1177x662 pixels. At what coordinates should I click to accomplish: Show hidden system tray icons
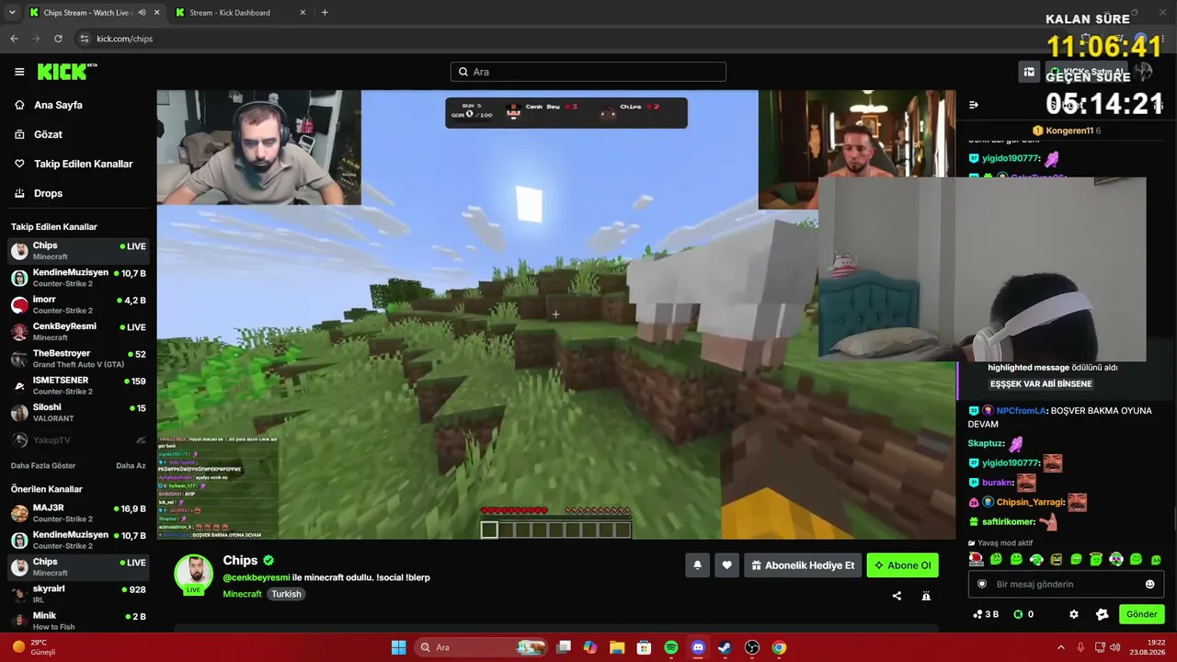[1060, 647]
